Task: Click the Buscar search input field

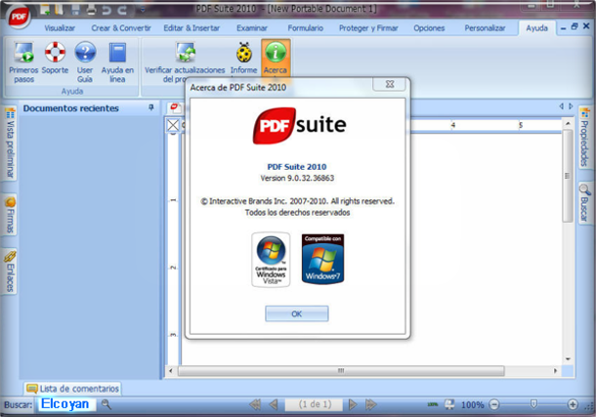Action: tap(65, 404)
